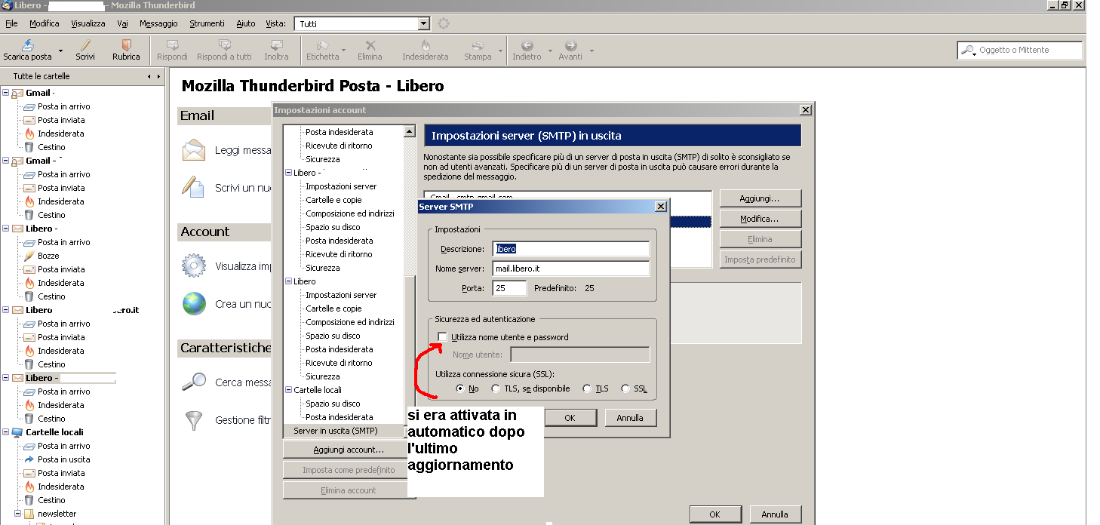Viewport: 1100px width, 525px height.
Task: Click the Aggiungi... SMTP server button
Action: [x=760, y=198]
